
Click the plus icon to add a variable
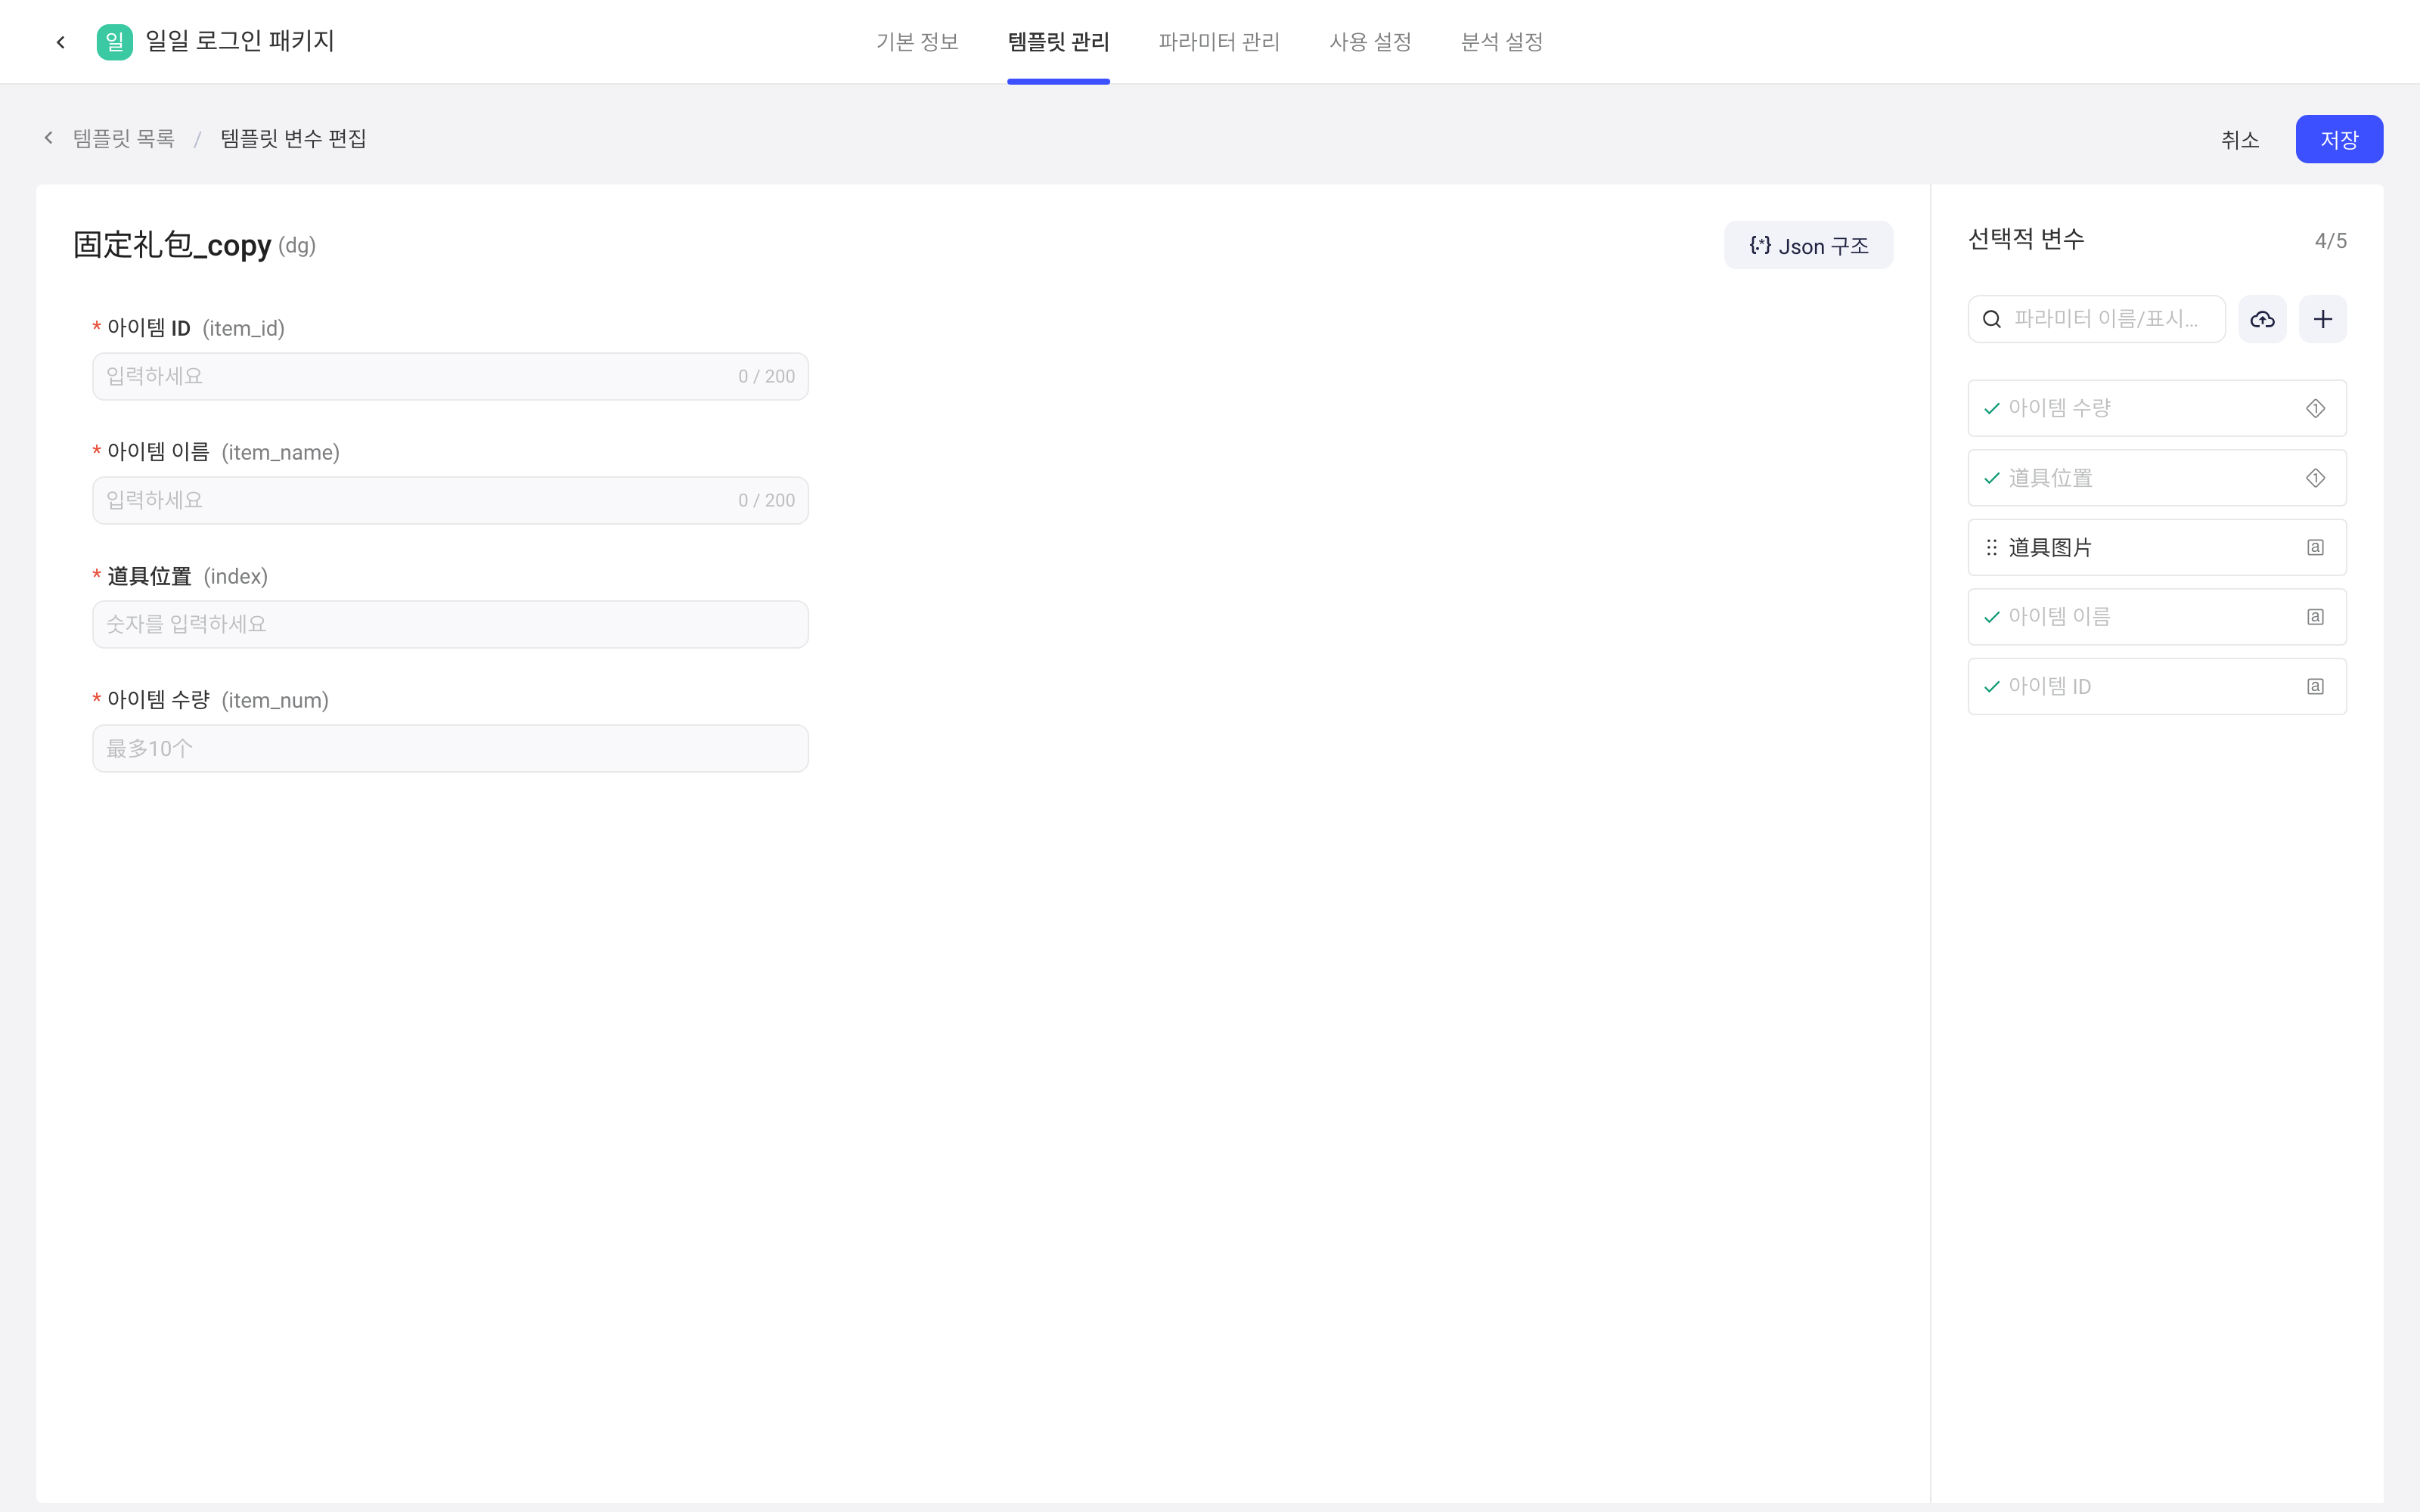(x=2323, y=319)
